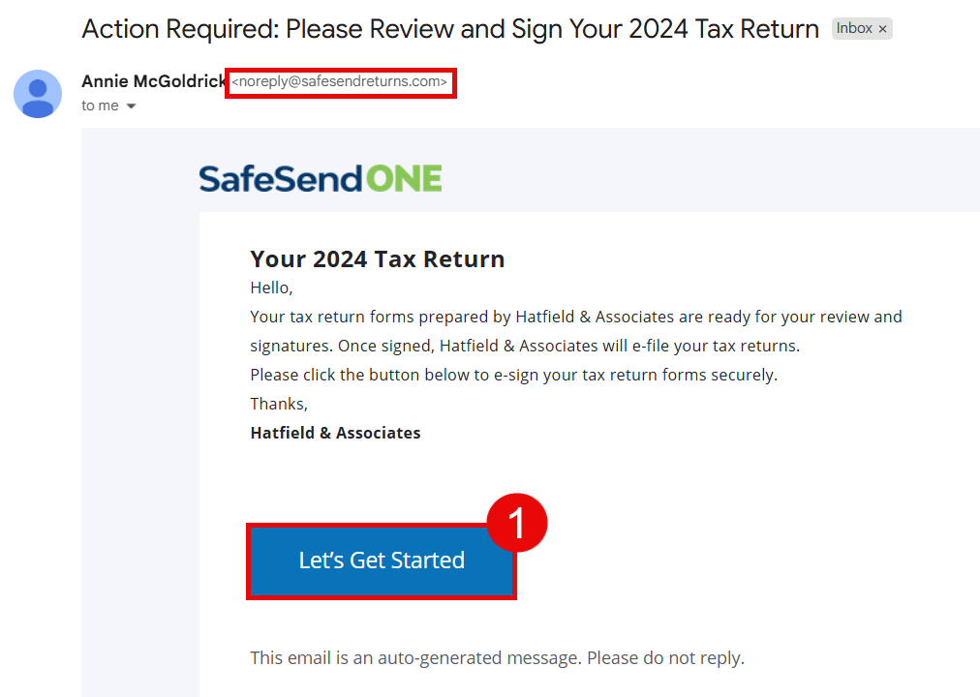Click the "Thanks," closing line
Image resolution: width=980 pixels, height=697 pixels.
click(x=279, y=404)
